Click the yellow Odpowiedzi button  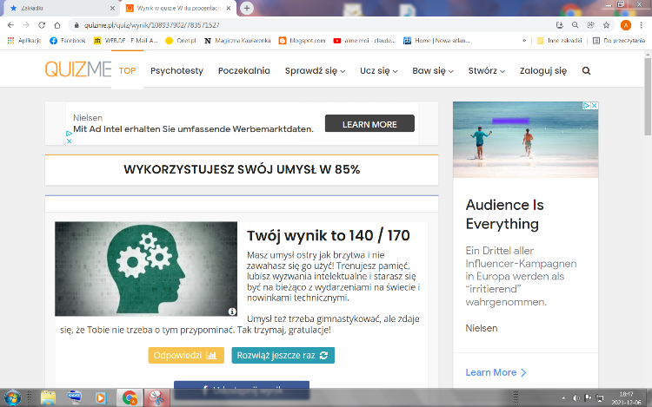(186, 355)
